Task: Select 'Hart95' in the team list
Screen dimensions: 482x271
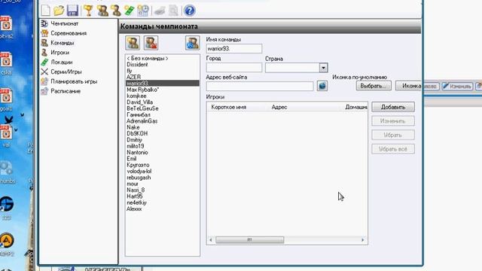Action: coord(135,196)
